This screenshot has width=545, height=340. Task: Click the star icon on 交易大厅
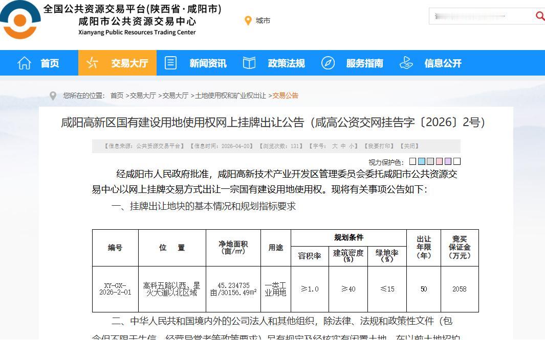tap(92, 62)
